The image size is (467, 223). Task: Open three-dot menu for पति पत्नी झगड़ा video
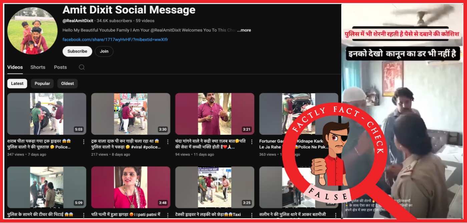tap(168, 215)
